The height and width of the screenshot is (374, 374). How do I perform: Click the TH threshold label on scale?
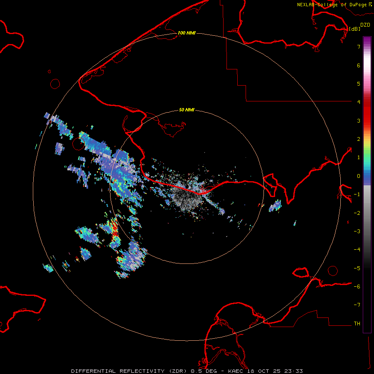(357, 324)
